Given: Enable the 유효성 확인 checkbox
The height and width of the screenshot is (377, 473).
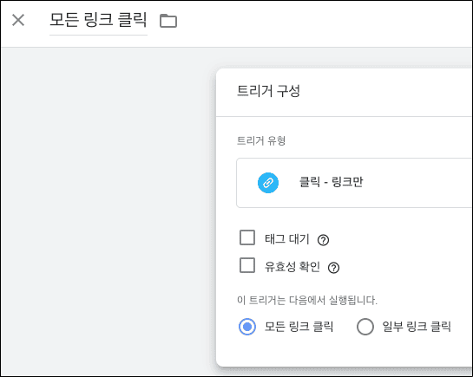Looking at the screenshot, I should pos(247,265).
